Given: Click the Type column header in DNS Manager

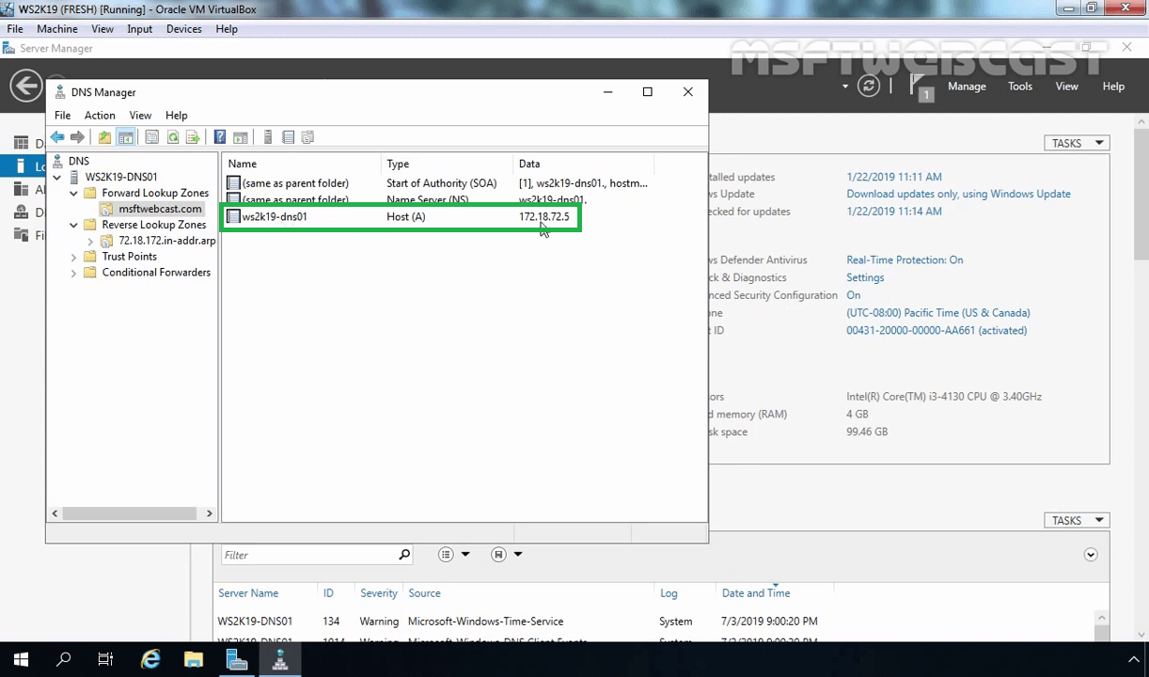Looking at the screenshot, I should (449, 164).
